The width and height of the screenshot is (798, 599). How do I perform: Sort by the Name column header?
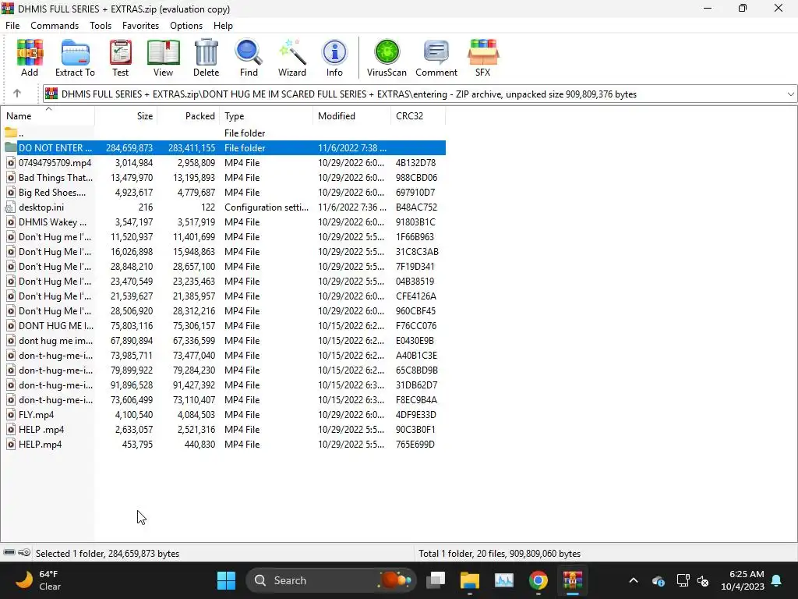click(x=48, y=116)
